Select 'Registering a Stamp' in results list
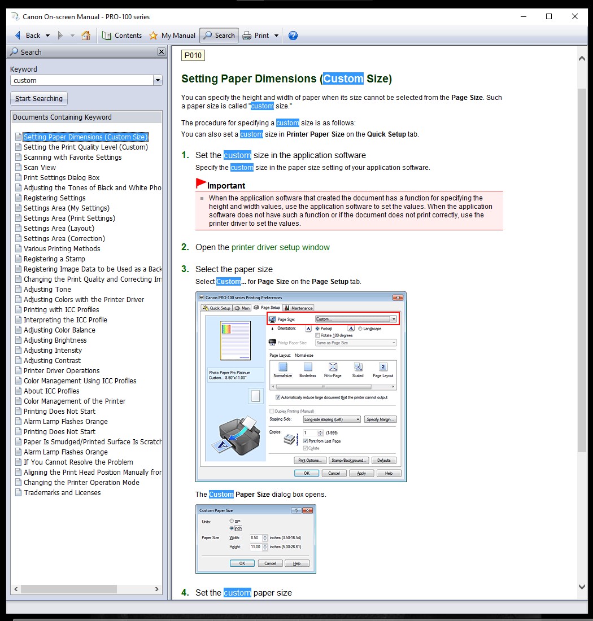 (54, 259)
